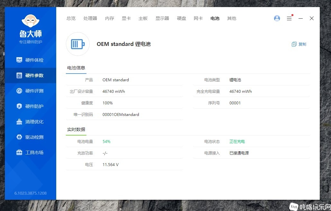Click the 电池状态 value 正在充电
This screenshot has height=211, width=331.
click(x=237, y=141)
